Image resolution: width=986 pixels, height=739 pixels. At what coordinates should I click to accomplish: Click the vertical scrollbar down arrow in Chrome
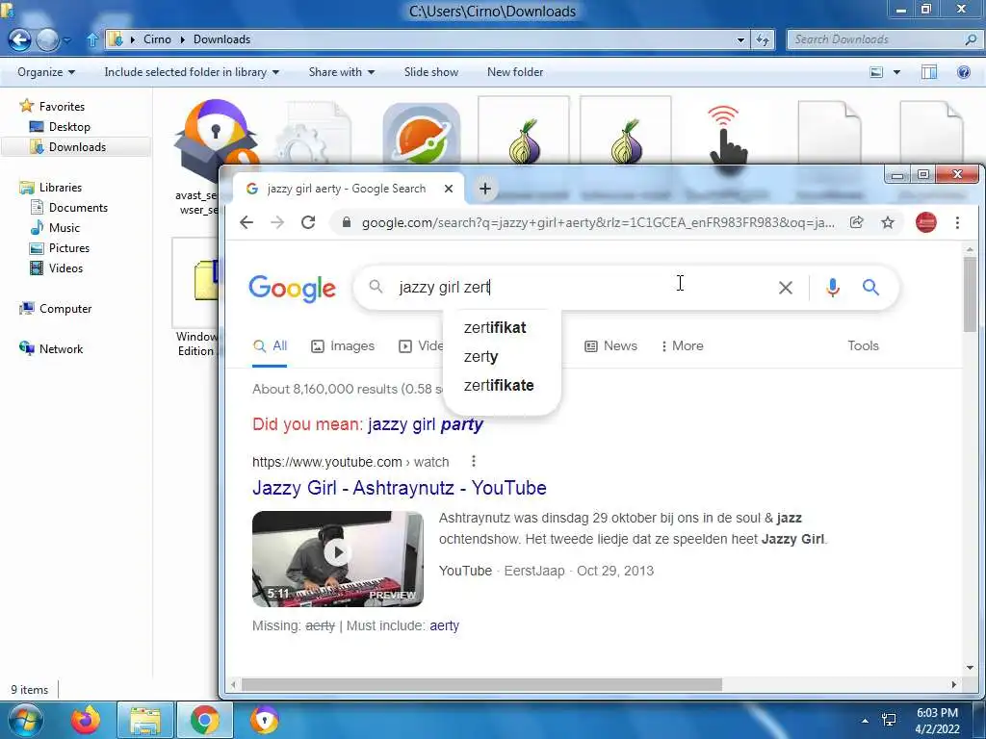[x=970, y=668]
